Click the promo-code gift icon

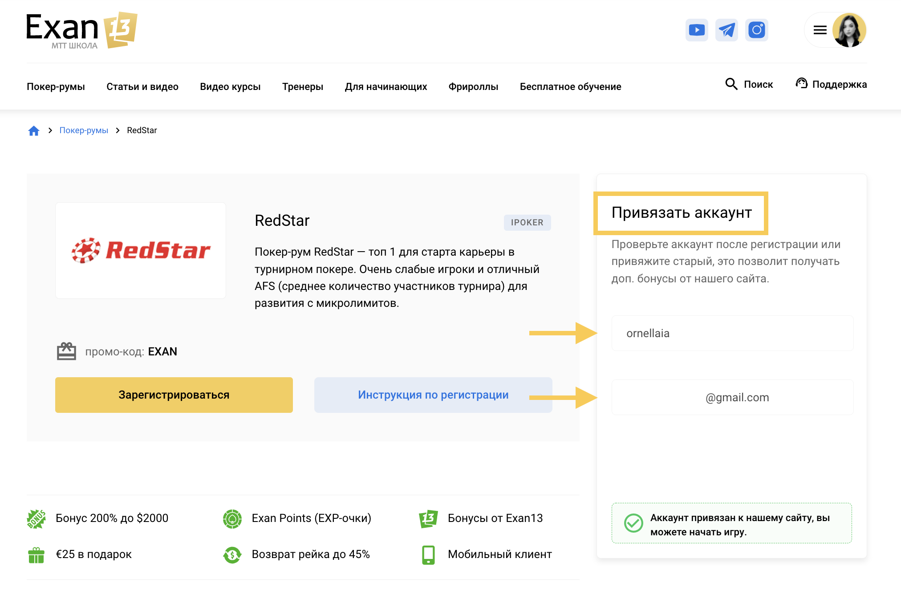click(66, 351)
